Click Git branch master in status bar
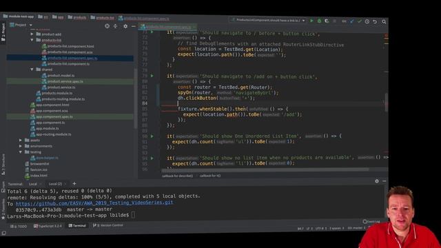Viewport: 441px width, 248px height. pos(356,228)
